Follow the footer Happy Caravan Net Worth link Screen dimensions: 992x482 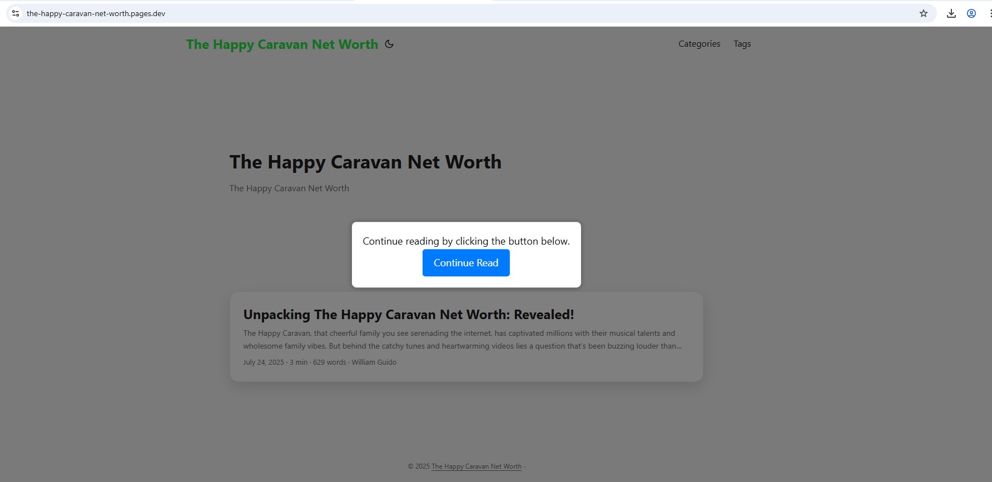coord(477,466)
